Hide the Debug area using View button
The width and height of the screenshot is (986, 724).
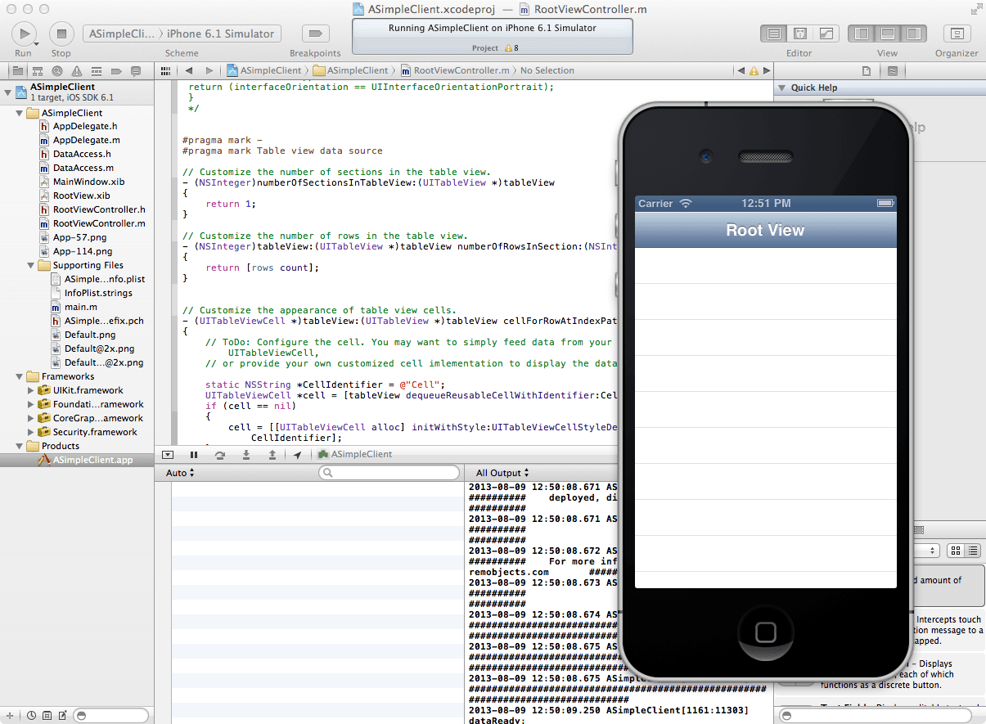tap(888, 34)
